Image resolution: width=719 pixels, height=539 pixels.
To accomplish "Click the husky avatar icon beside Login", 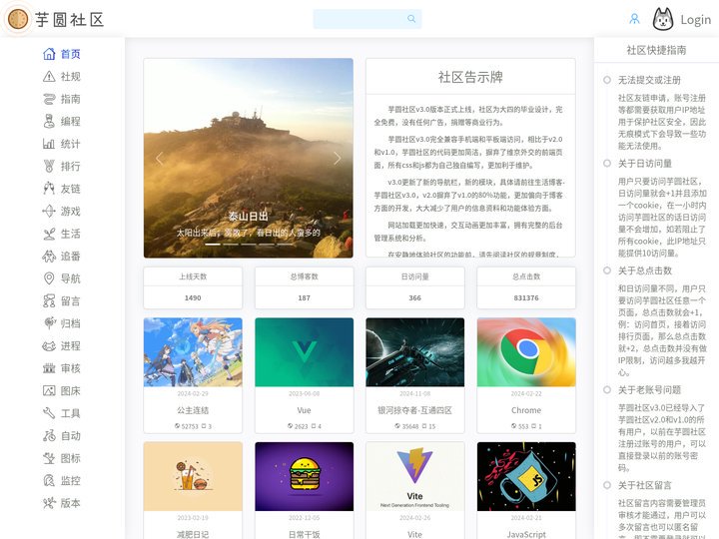I will pos(663,19).
